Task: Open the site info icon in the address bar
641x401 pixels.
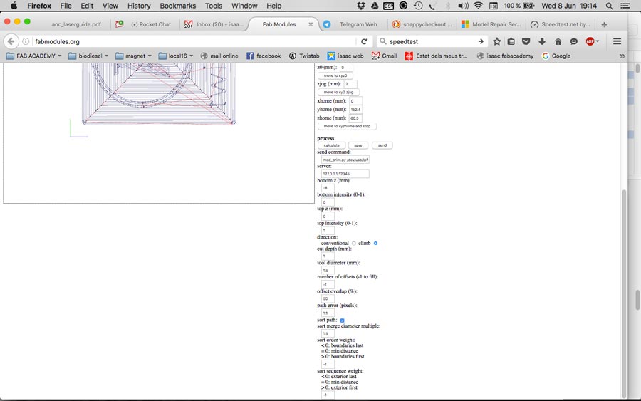Action: (26, 41)
